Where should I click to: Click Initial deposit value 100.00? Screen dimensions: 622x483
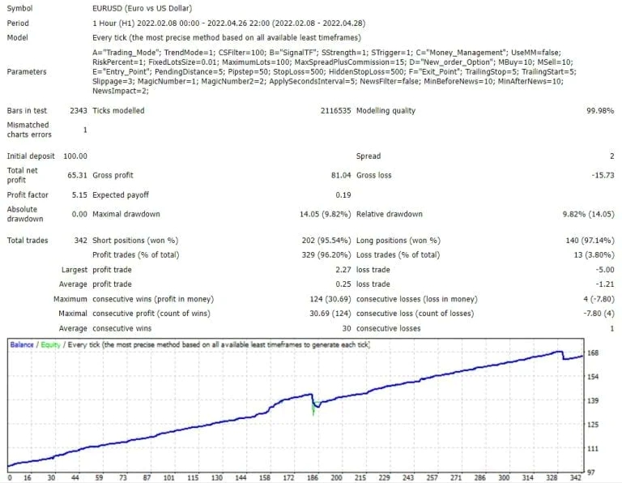(75, 156)
